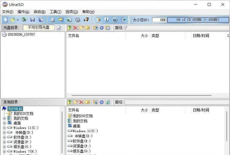Select 我的ISO文档 in local file list

click(83, 116)
